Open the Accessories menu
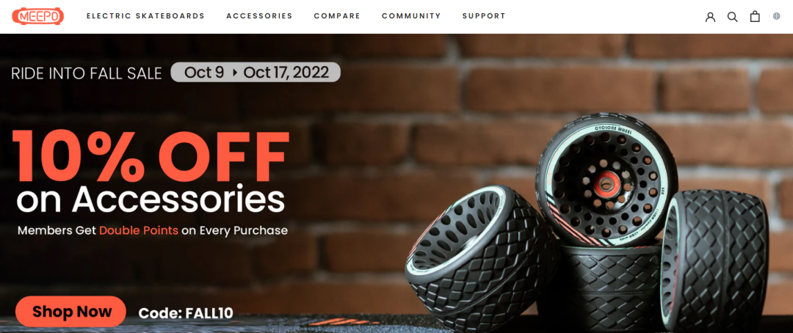The width and height of the screenshot is (793, 333). [259, 16]
